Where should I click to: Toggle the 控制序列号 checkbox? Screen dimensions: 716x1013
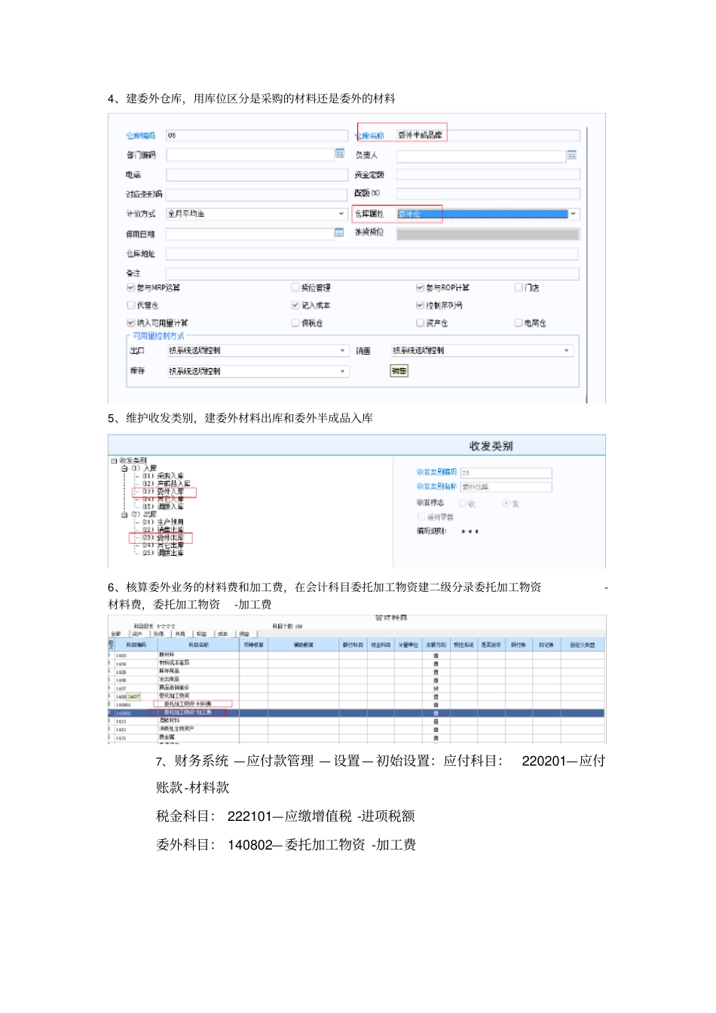[x=421, y=306]
